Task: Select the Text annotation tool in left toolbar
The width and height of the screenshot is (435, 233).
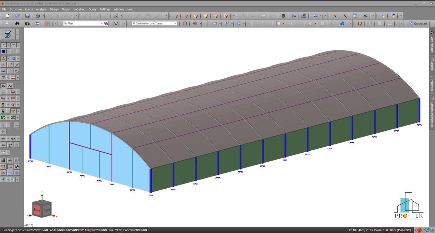Action: [x=3, y=77]
